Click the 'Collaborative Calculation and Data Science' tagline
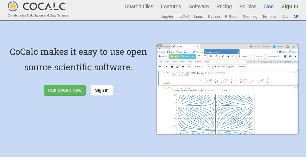Screen dimensions: 306x160 (x=38, y=15)
